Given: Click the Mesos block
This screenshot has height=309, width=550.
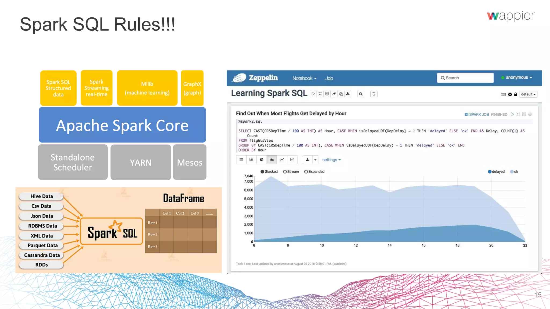Looking at the screenshot, I should [x=190, y=162].
